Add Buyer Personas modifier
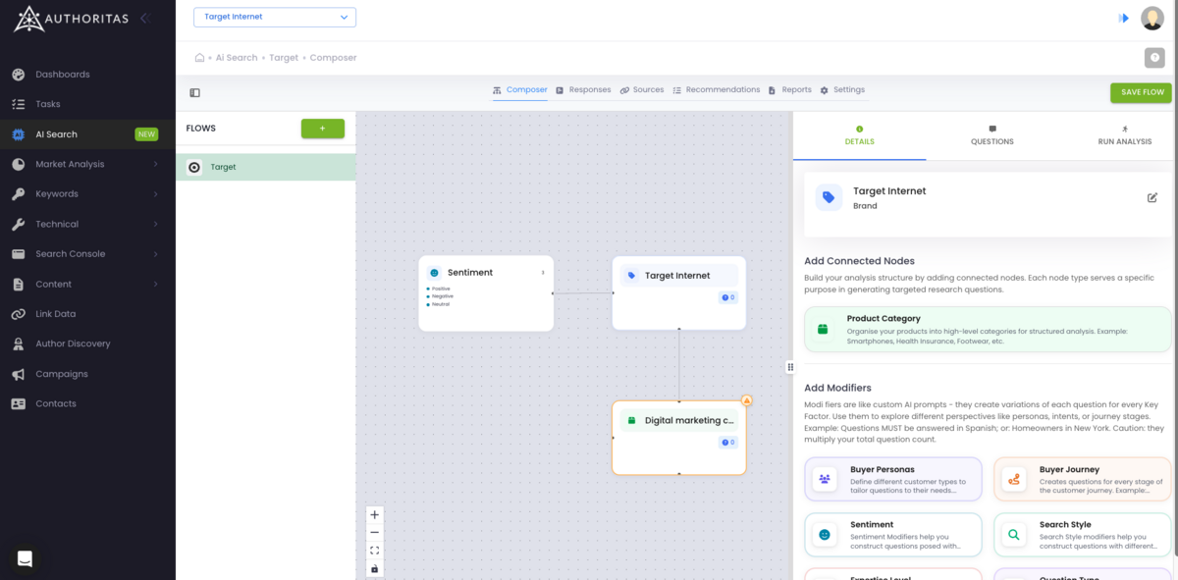Screen dimensions: 1178x580 click(x=892, y=480)
